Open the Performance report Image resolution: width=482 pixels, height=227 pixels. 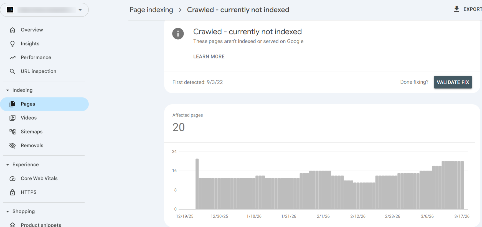(44, 58)
